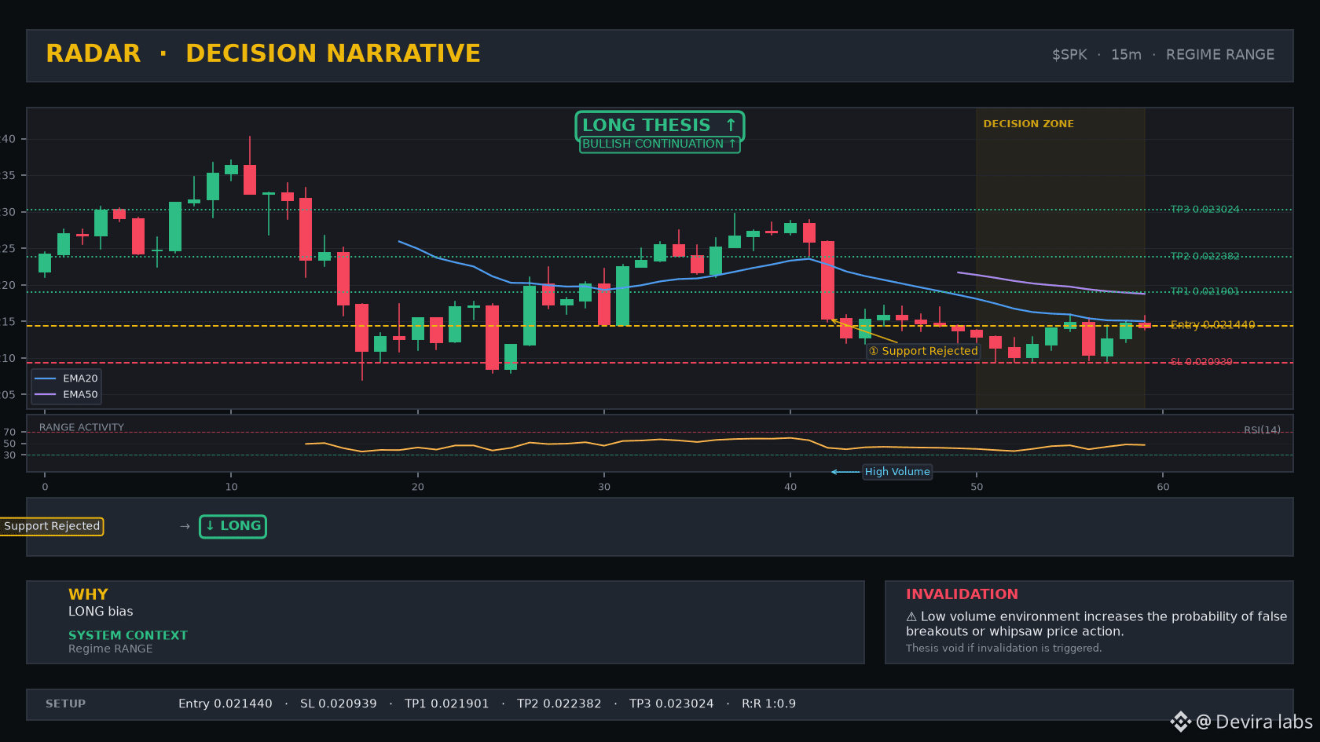Click the SYSTEM CONTEXT heading
This screenshot has width=1320, height=742.
click(128, 635)
